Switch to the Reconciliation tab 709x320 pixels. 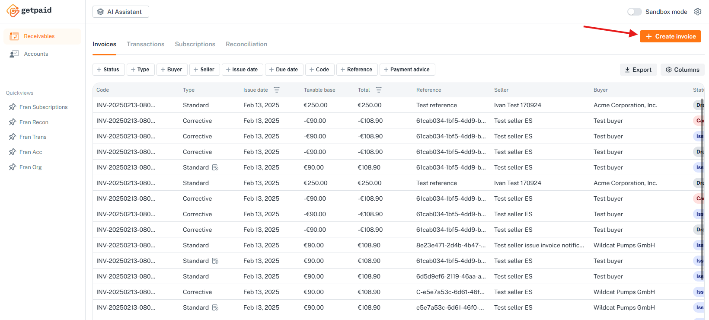click(x=246, y=44)
